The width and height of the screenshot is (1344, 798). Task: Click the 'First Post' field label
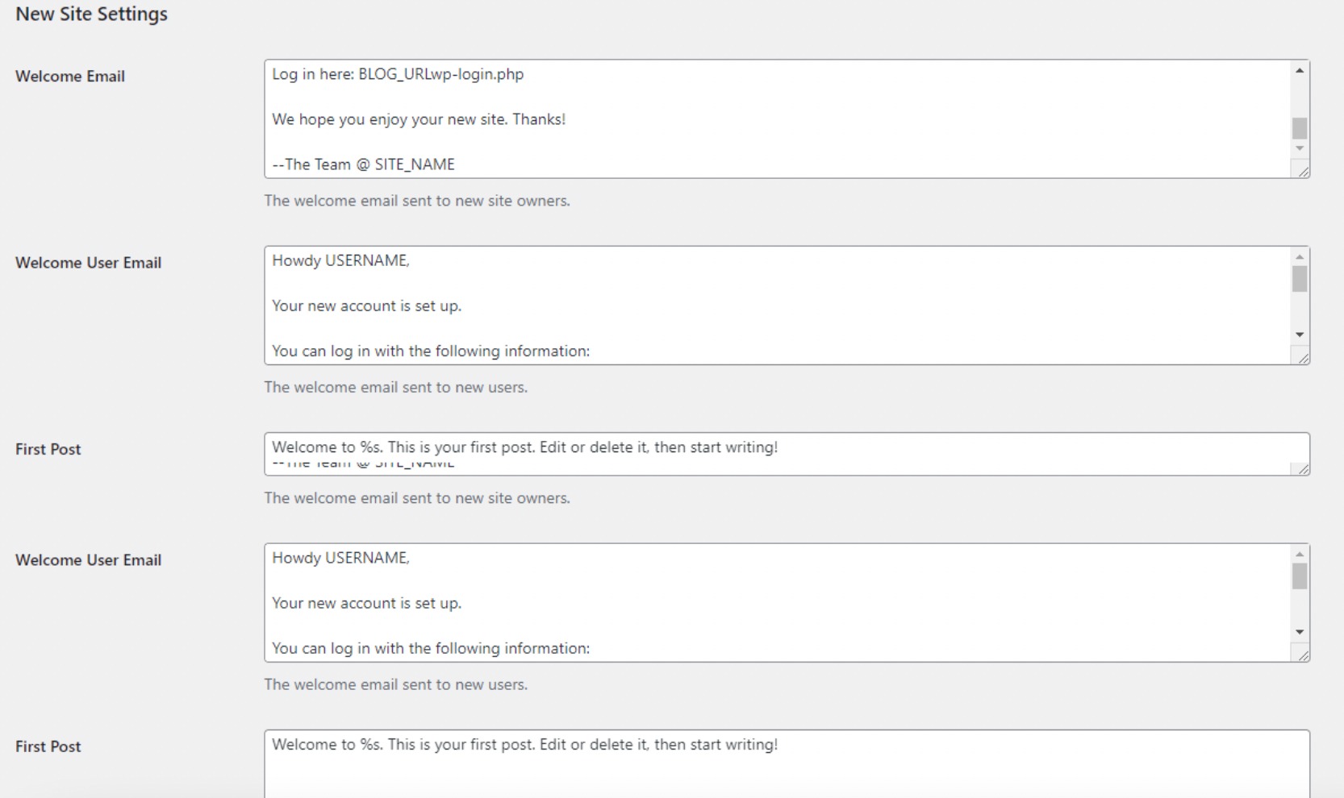[48, 449]
